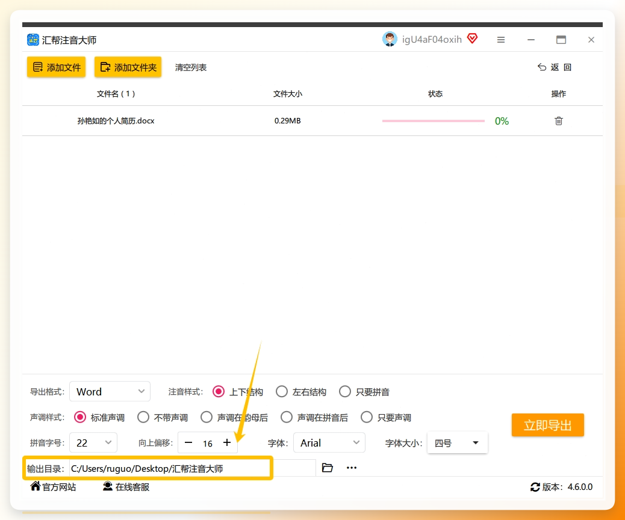Decrease 向上偏移 with minus button
Viewport: 625px width, 520px height.
pyautogui.click(x=188, y=443)
